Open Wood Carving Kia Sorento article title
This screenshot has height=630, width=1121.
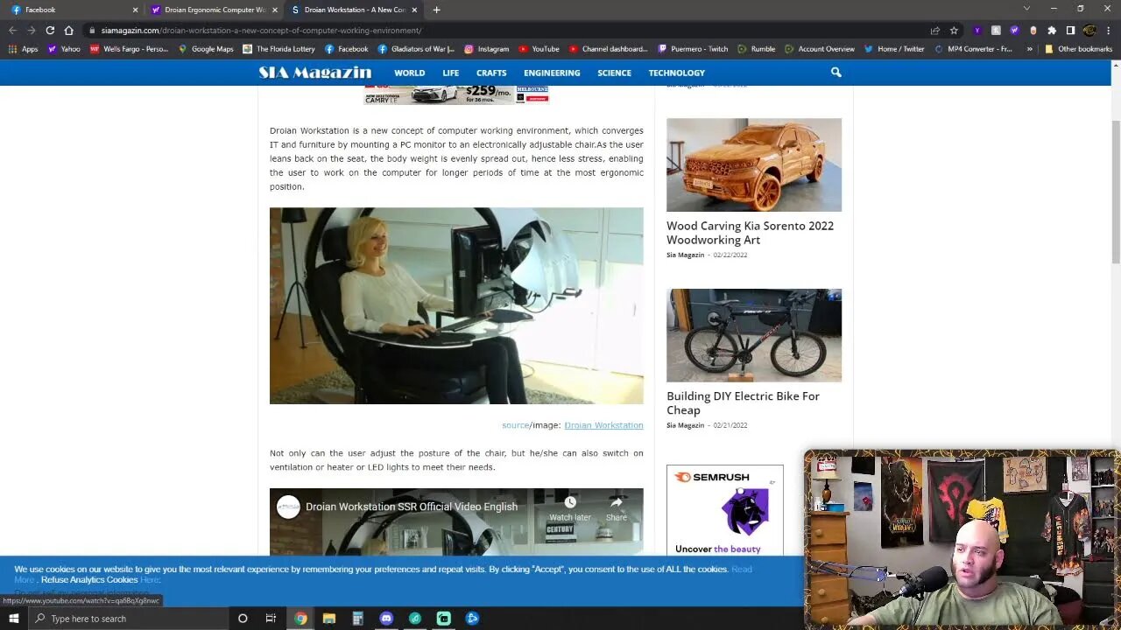tap(750, 232)
